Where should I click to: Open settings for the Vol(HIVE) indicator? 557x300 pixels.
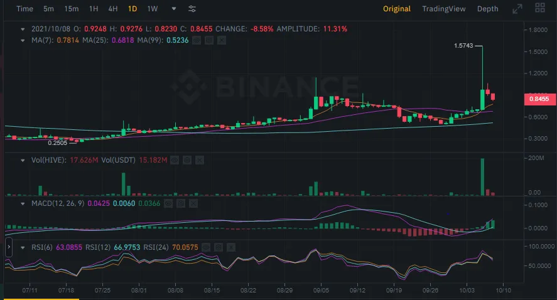pos(187,161)
